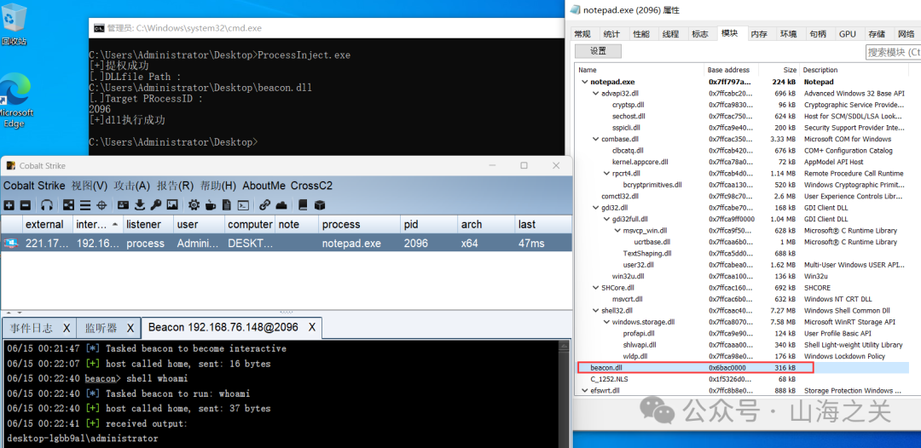This screenshot has height=448, width=921.
Task: Click the terminal scripted web delivery icon
Action: [x=242, y=205]
